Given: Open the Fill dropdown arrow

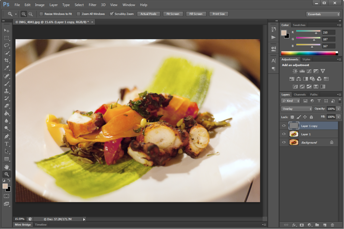Looking at the screenshot, I should point(339,117).
